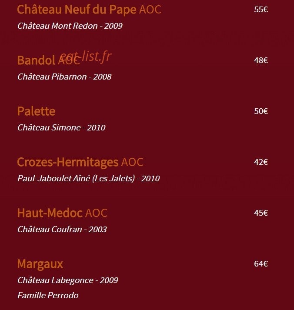Select Château Labegonce - 2009 text

68,280
